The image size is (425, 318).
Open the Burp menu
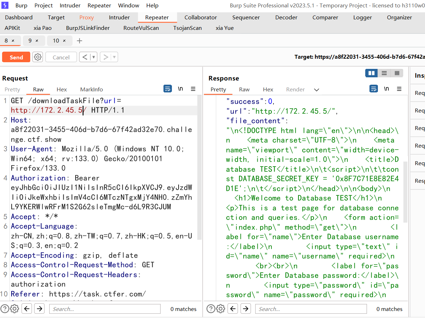[21, 5]
